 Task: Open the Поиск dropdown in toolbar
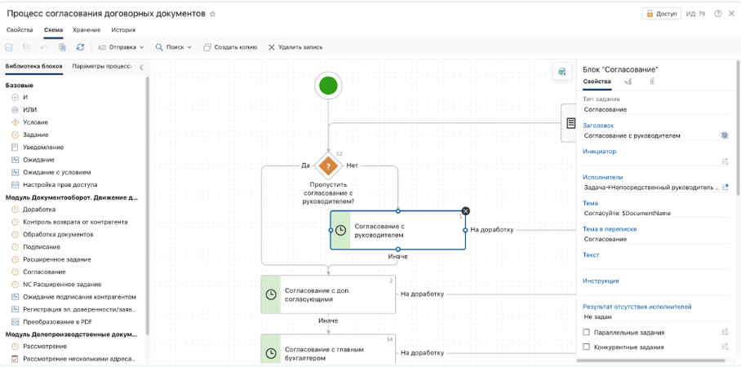tap(173, 47)
